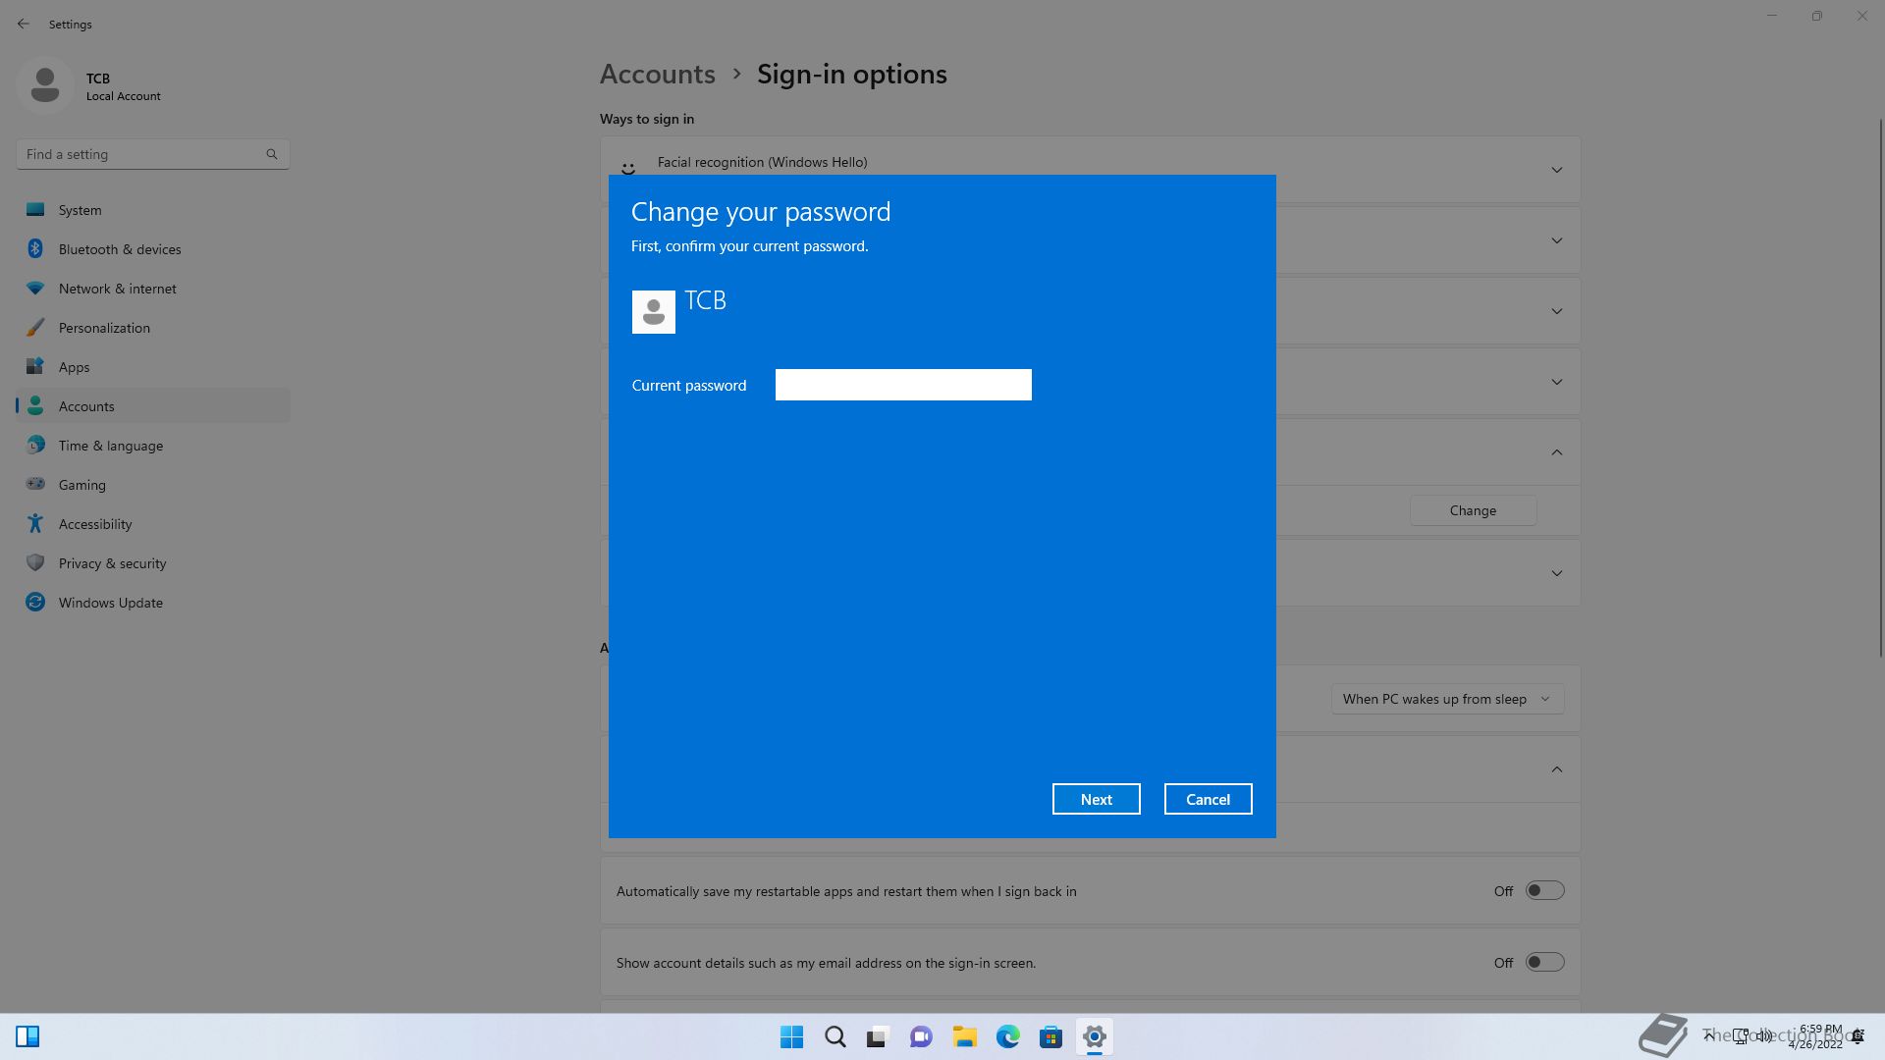Click the Find a setting search box
The width and height of the screenshot is (1885, 1060).
pyautogui.click(x=152, y=154)
